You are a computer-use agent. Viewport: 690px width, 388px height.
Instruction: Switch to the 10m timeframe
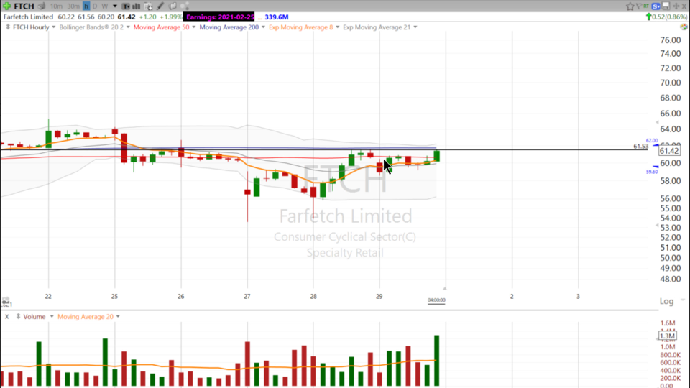[x=56, y=6]
